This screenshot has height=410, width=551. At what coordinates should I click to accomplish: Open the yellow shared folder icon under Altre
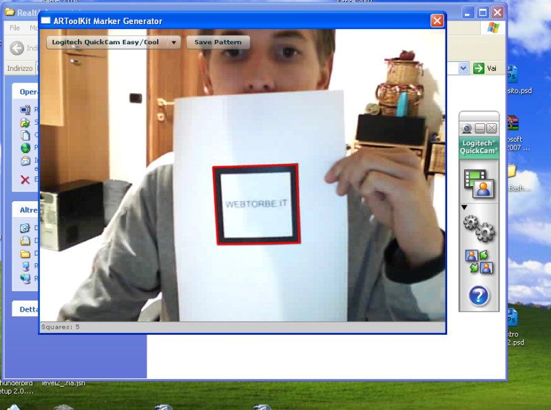[x=25, y=254]
